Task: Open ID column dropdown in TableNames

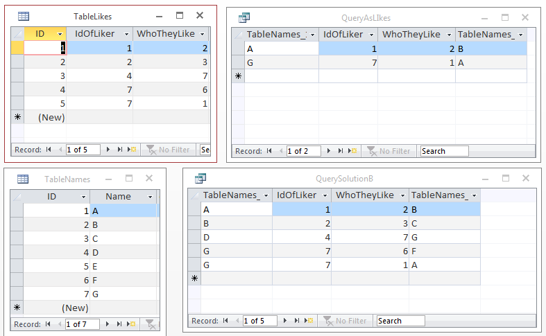Action: coord(83,197)
